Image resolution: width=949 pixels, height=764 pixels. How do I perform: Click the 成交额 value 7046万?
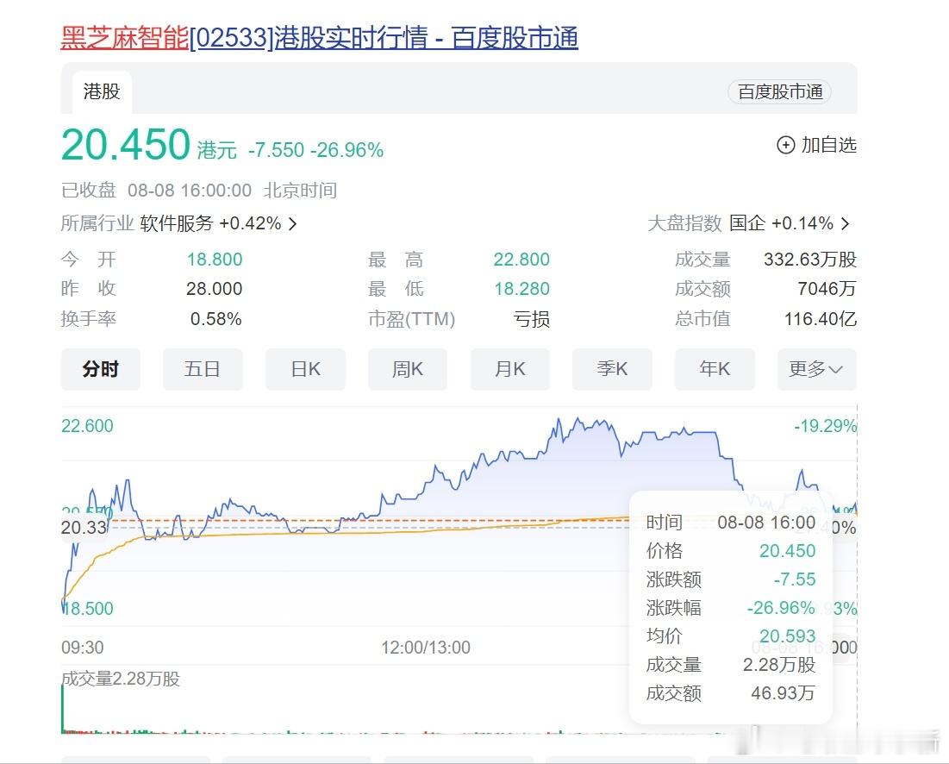827,289
